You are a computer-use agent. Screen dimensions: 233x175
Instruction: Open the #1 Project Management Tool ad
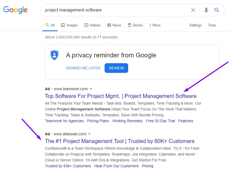tap(120, 141)
